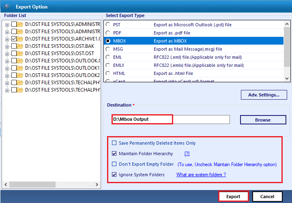
Task: Click the app icon in Export Option title bar
Action: tap(7, 7)
